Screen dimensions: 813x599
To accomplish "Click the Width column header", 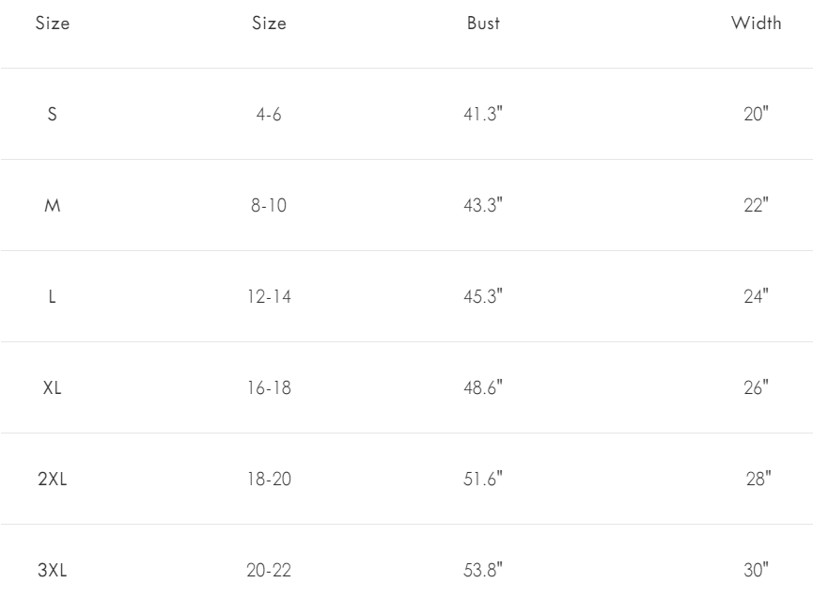I will 756,24.
